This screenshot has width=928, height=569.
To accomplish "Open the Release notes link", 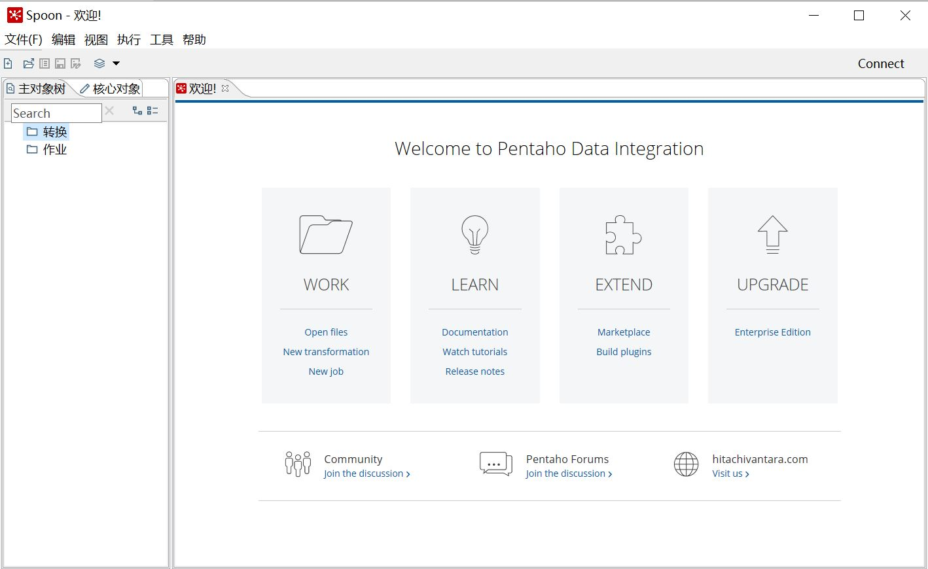I will (475, 371).
